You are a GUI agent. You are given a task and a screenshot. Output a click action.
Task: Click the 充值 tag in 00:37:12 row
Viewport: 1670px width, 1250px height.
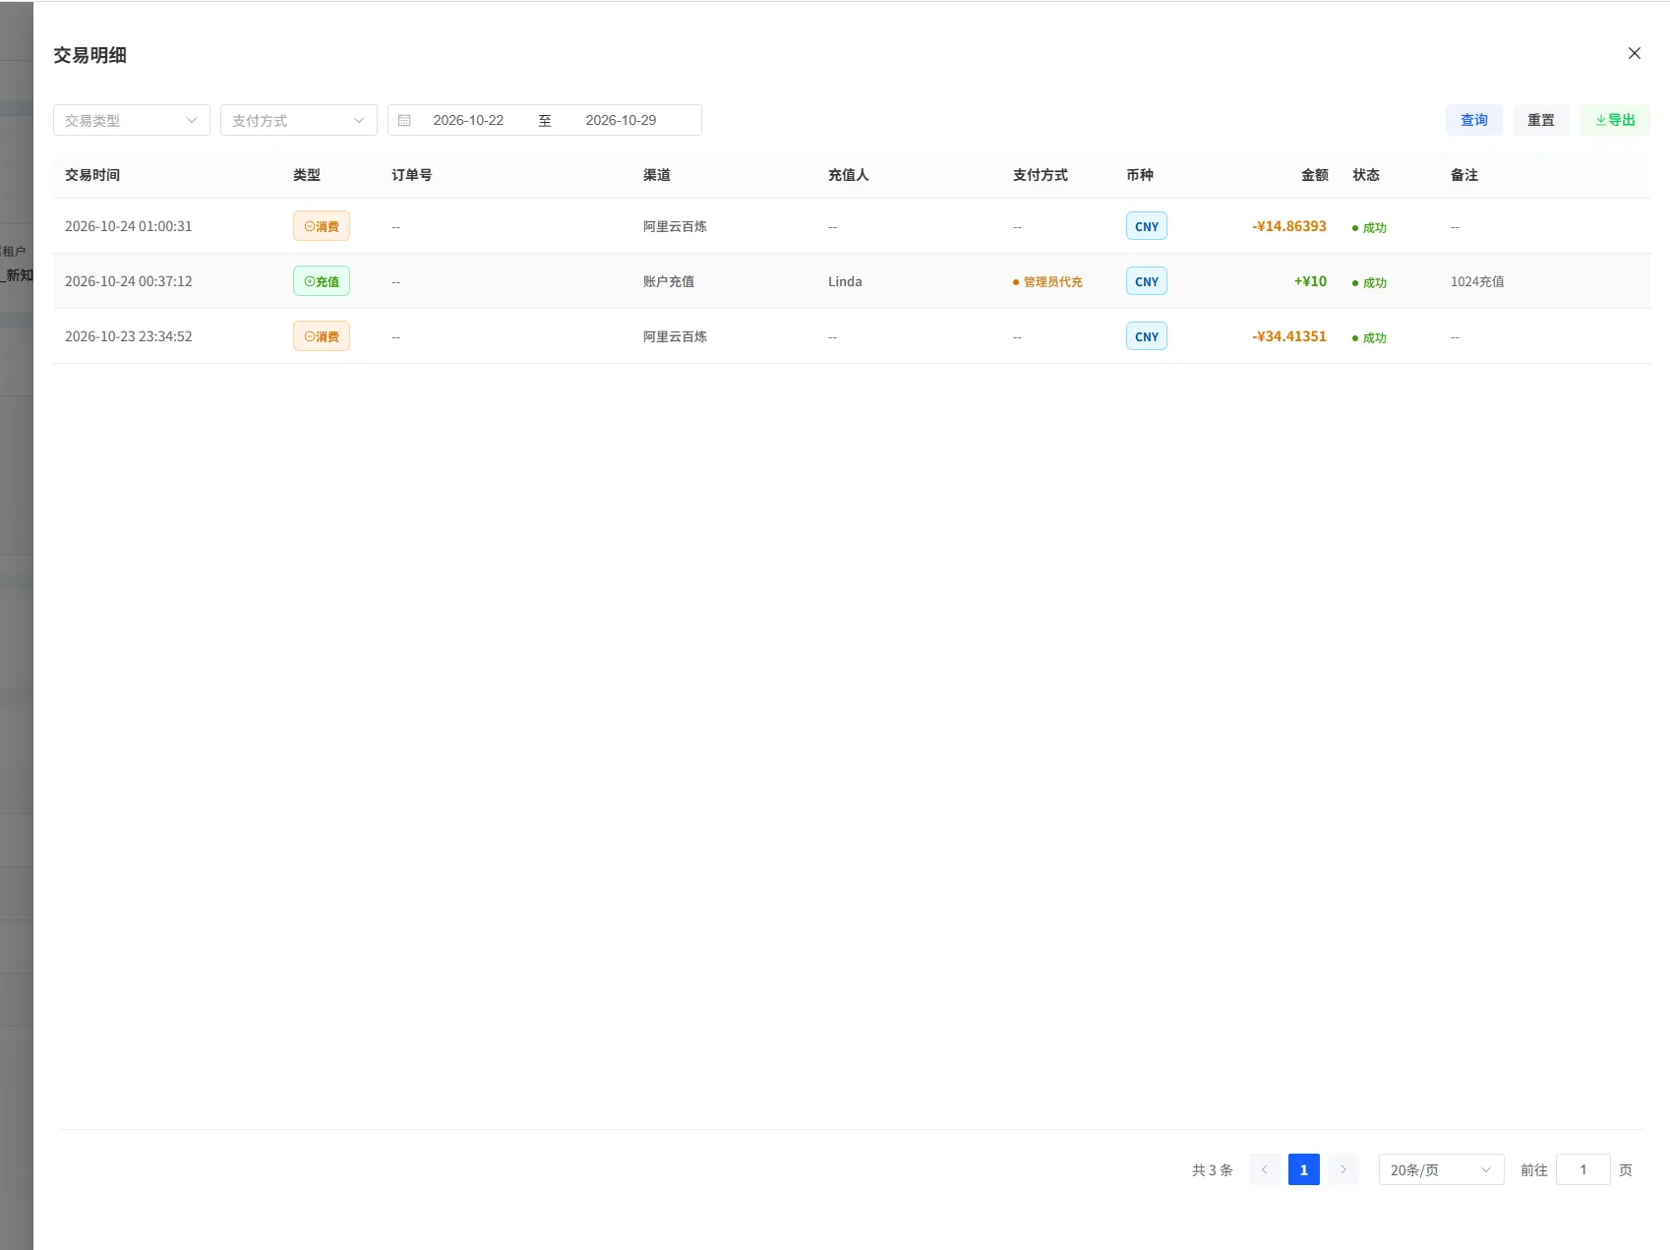click(322, 281)
